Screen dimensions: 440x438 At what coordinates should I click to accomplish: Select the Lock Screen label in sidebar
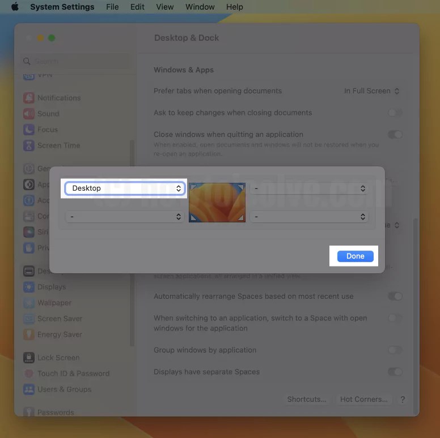pos(58,358)
